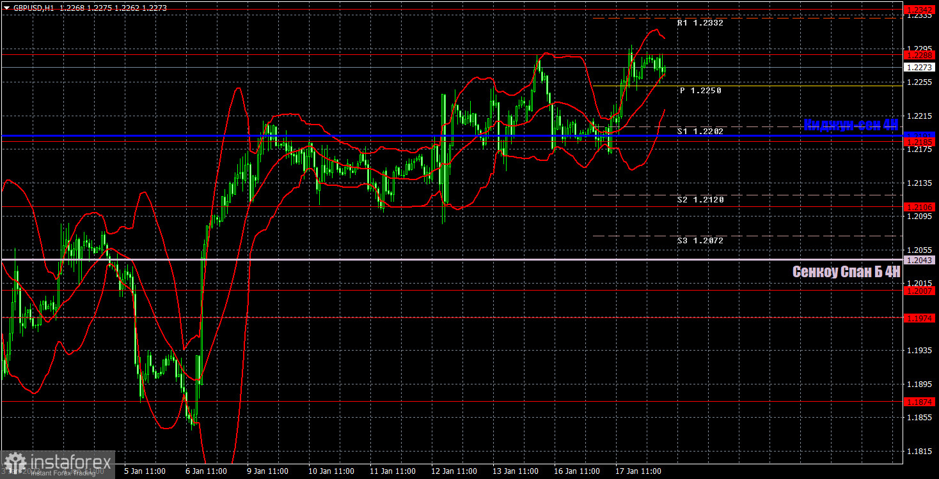Click the 1.2295 price scale value
This screenshot has height=479, width=939.
coord(919,49)
